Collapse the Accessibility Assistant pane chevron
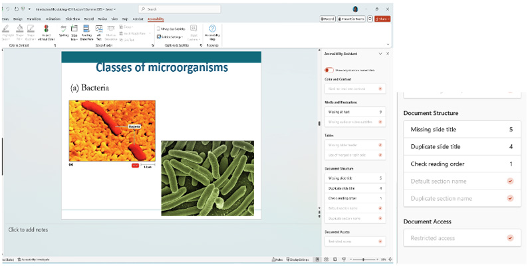532x266 pixels. 380,53
